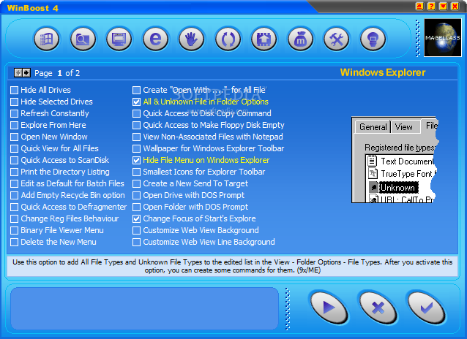
Task: Check Print the Directory Listing
Action: (14, 172)
